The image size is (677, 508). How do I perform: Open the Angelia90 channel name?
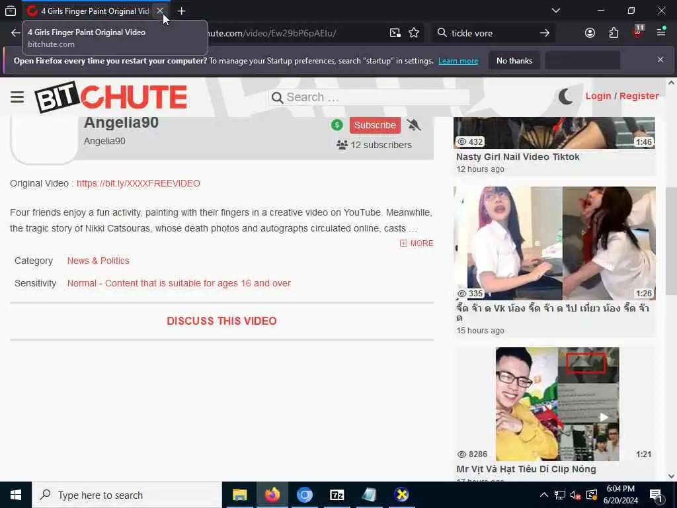122,122
